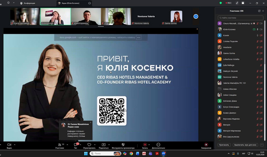Screen dimensions: 267x157
Task: Expand the participants options arrow
Action: 67,145
